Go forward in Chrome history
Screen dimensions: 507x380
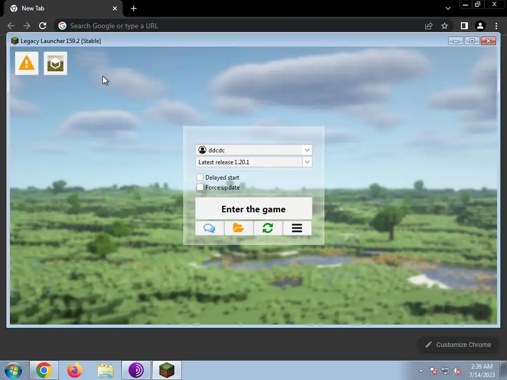pos(27,26)
